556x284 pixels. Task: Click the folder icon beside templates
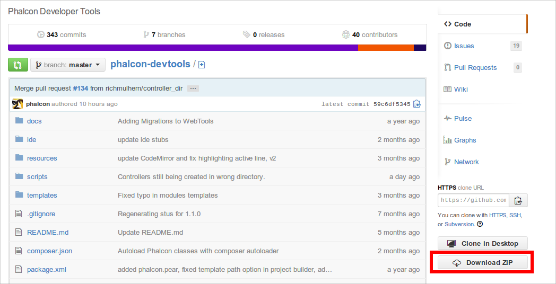[x=19, y=195]
